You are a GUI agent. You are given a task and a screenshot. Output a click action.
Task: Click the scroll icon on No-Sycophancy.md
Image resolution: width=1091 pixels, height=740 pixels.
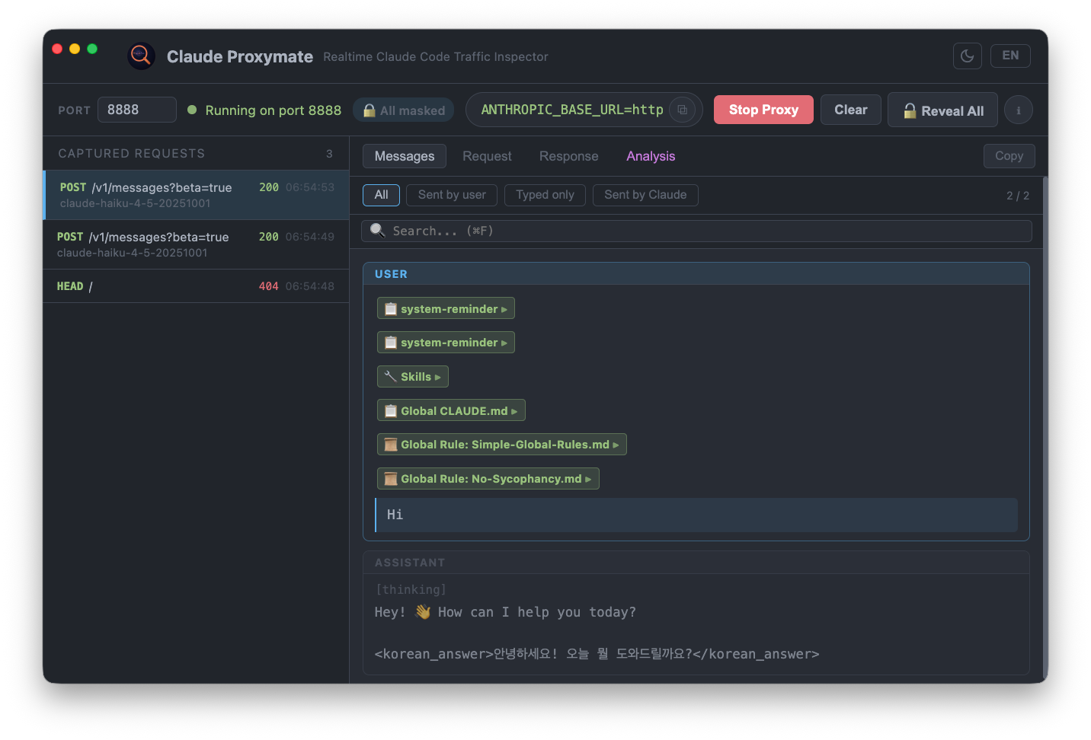click(x=391, y=478)
